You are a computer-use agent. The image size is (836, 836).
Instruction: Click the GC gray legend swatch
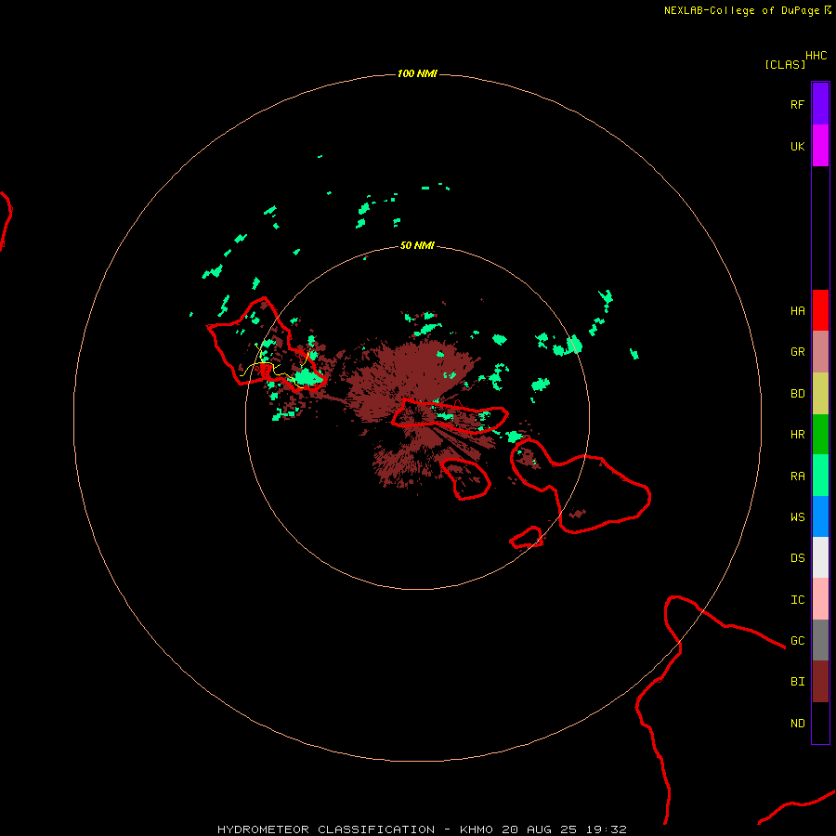820,640
